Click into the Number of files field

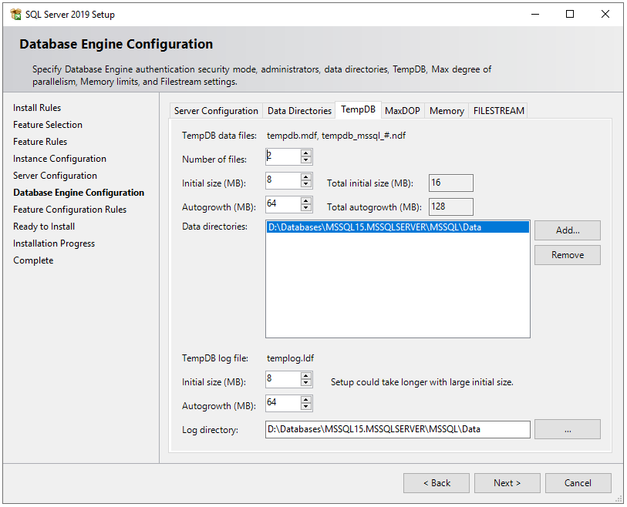pyautogui.click(x=283, y=156)
